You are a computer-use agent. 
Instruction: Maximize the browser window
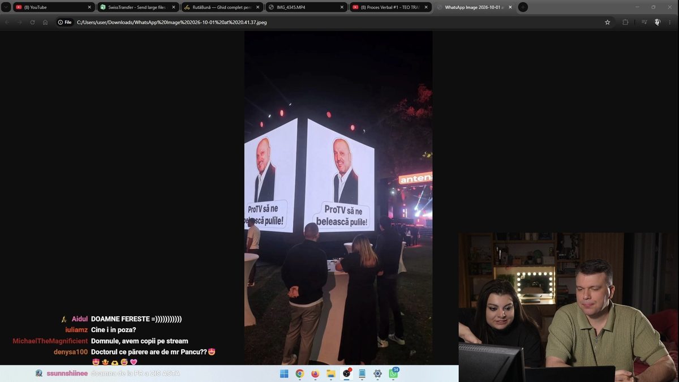[x=654, y=7]
